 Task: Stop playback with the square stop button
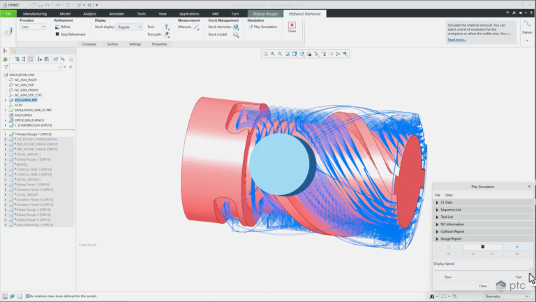coord(483,247)
